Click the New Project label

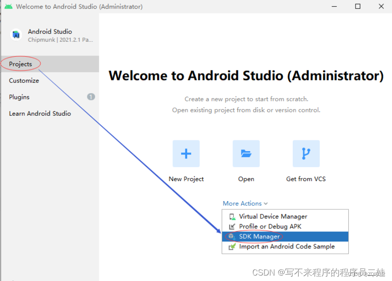pos(186,179)
